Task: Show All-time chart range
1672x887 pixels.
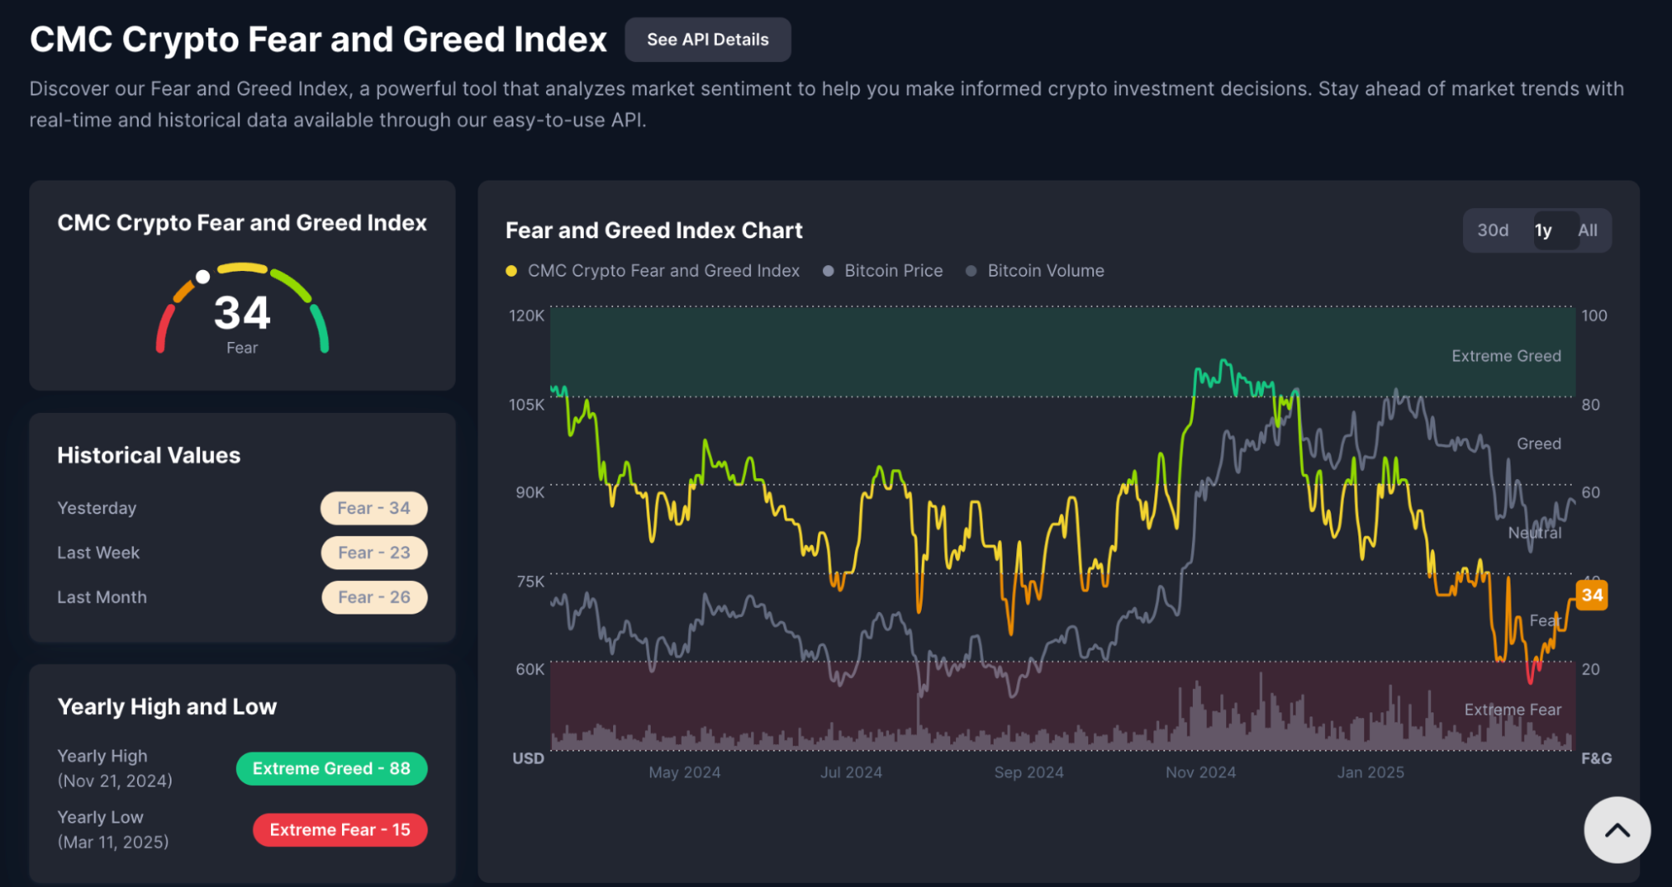Action: [1588, 230]
